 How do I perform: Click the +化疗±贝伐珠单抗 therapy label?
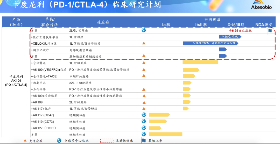click(x=45, y=37)
